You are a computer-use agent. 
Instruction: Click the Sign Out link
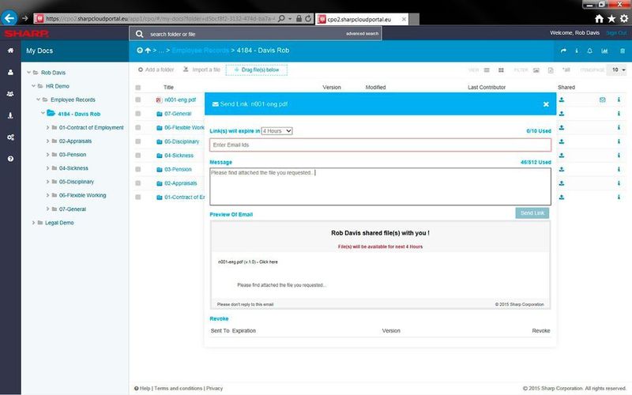pos(616,33)
